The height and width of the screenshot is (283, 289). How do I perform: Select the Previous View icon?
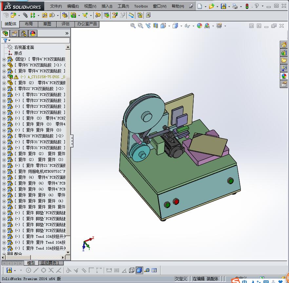[148, 26]
